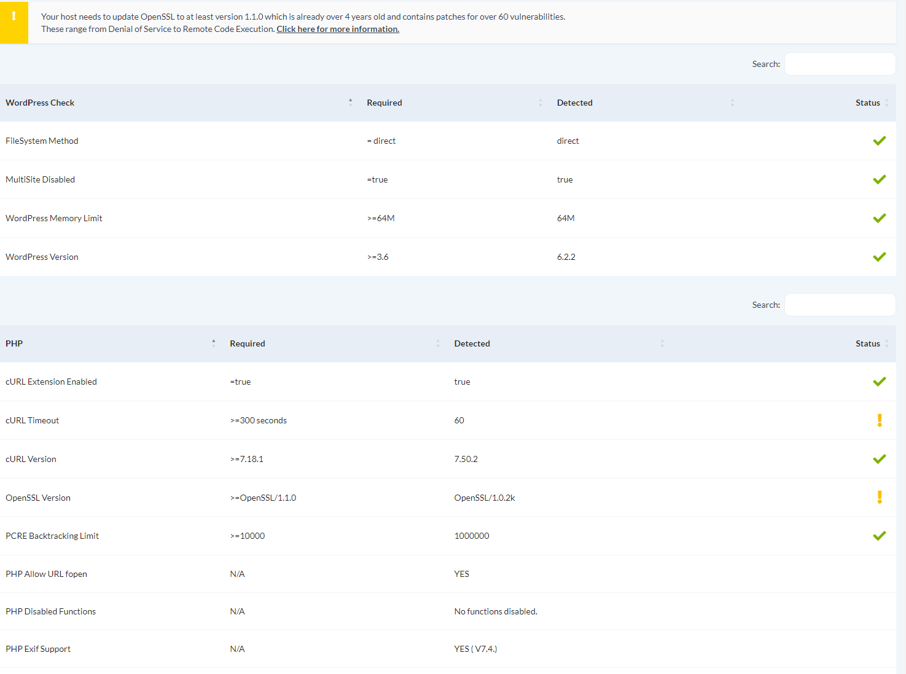This screenshot has width=906, height=674.
Task: Sort by WordPress Check column header
Action: pos(179,103)
